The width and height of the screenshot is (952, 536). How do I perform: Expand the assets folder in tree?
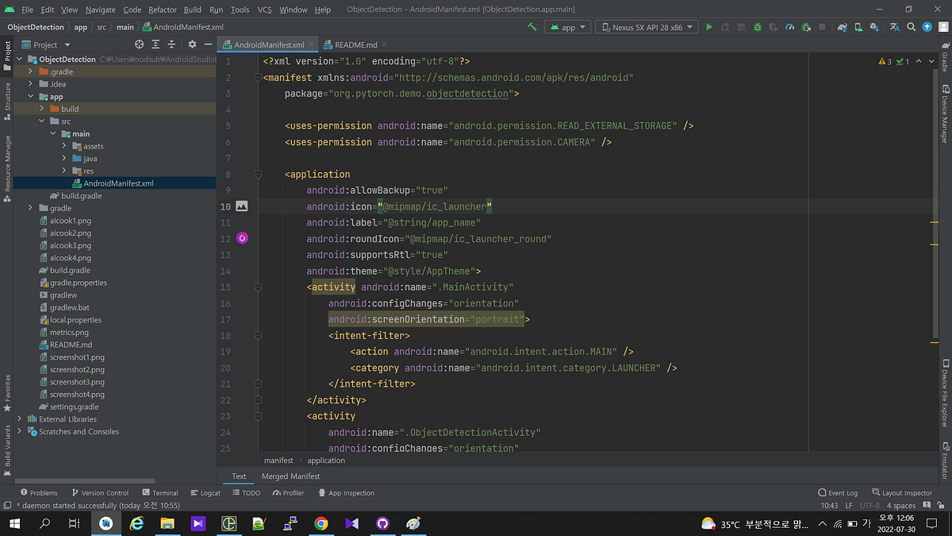[x=65, y=146]
